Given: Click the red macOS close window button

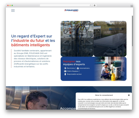Looking at the screenshot, I should tap(8, 5).
